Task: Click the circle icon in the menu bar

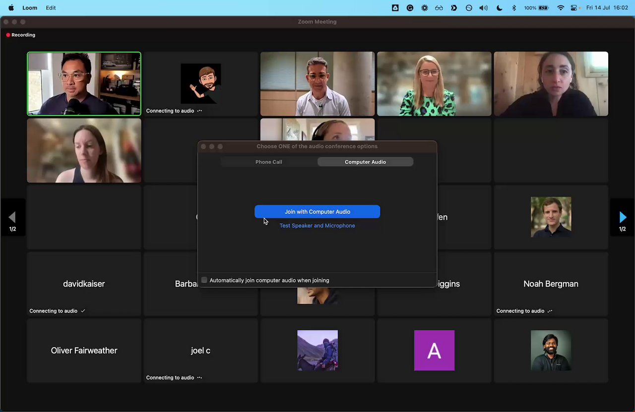Action: coord(469,8)
